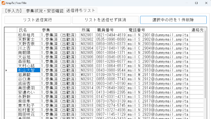Screen dimensions: 211x119
Task: Select the name cell 奥田優羽
Action: 29,88
